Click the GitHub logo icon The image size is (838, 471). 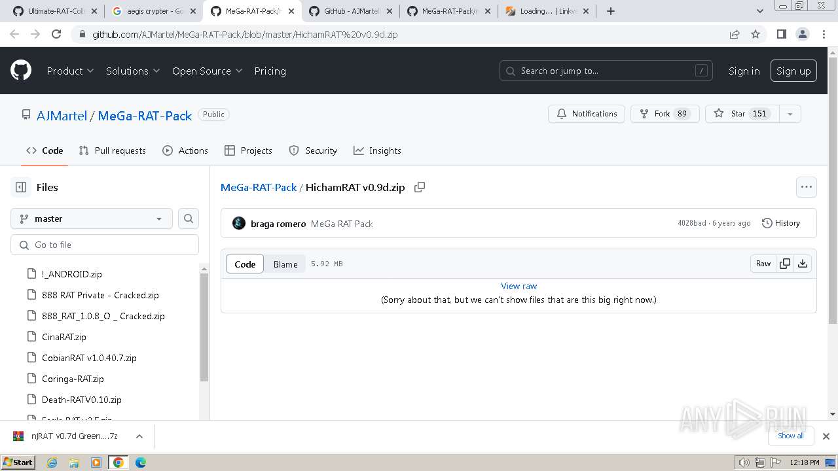pyautogui.click(x=21, y=71)
